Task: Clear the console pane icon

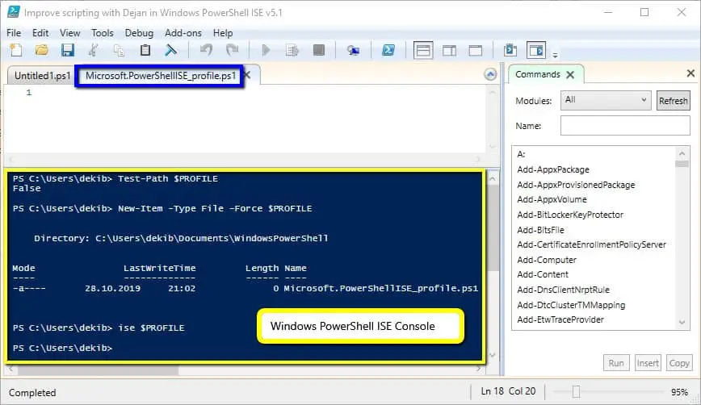Action: click(170, 50)
